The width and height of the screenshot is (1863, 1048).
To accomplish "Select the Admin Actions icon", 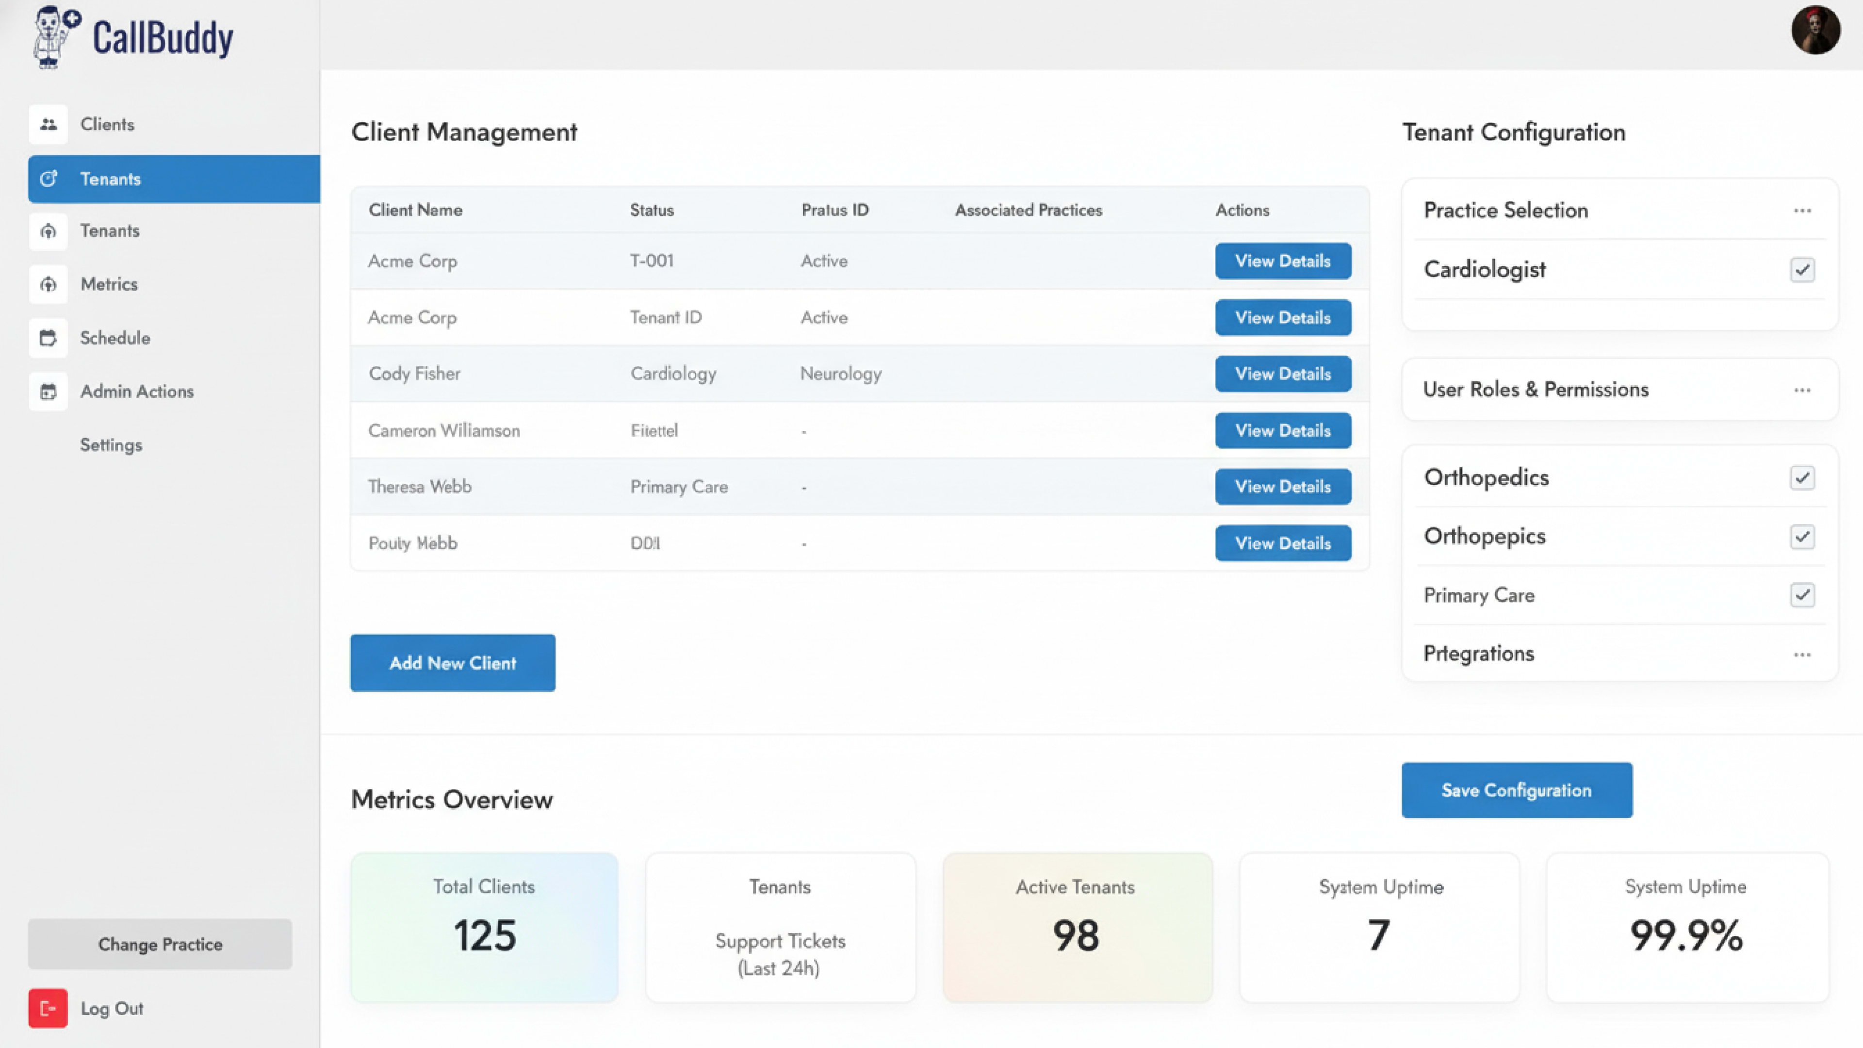I will click(x=48, y=391).
